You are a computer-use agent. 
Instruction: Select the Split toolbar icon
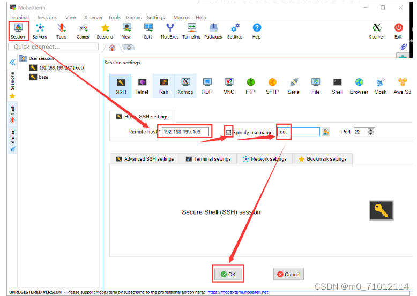[x=148, y=31]
